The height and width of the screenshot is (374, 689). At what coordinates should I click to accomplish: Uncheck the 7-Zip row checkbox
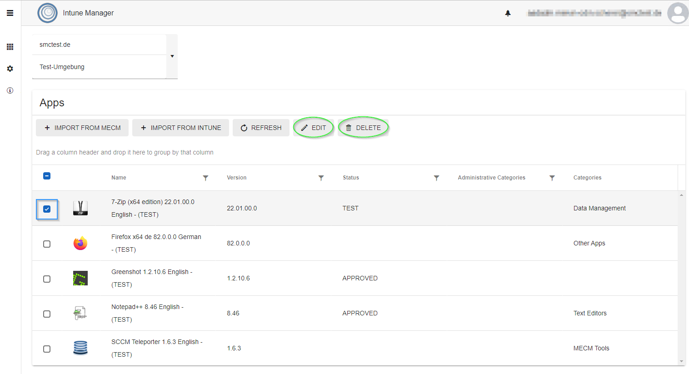[47, 209]
